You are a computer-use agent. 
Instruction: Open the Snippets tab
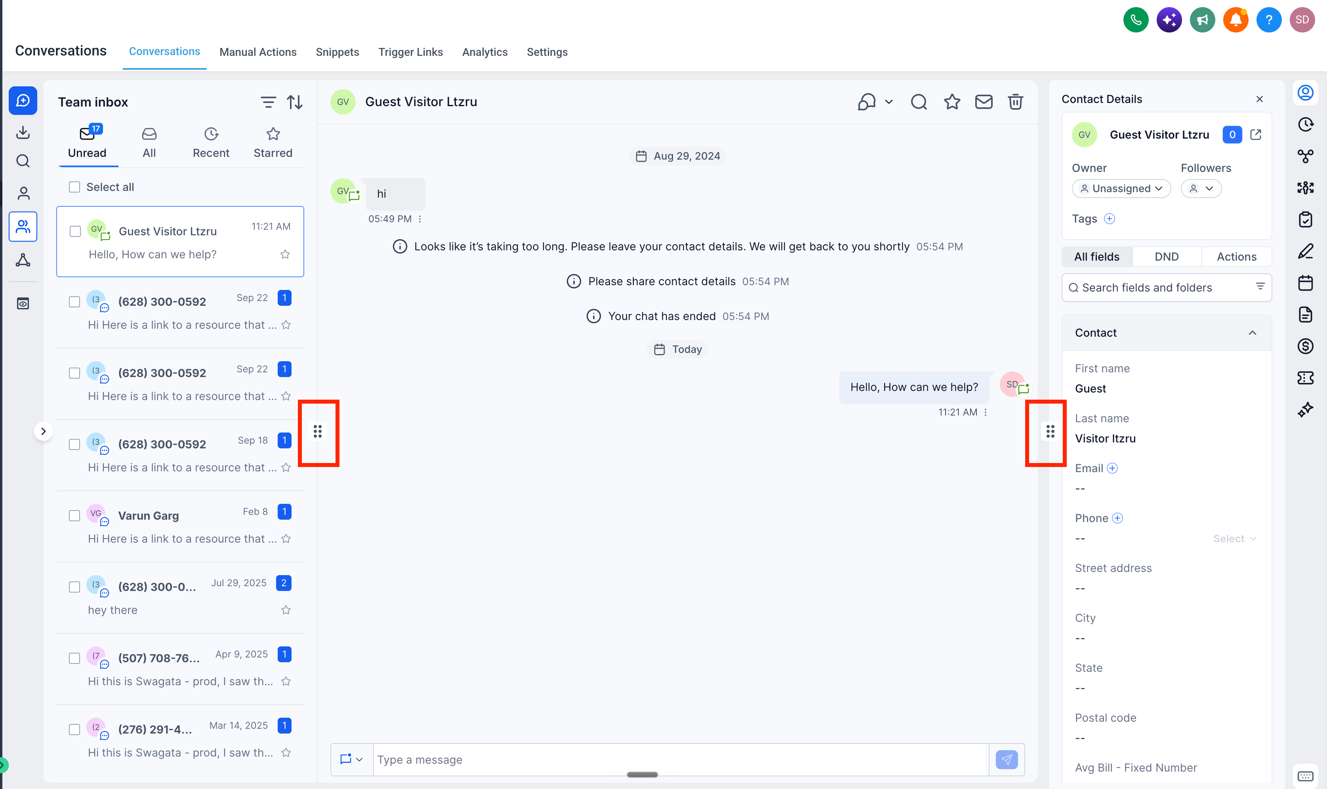337,52
